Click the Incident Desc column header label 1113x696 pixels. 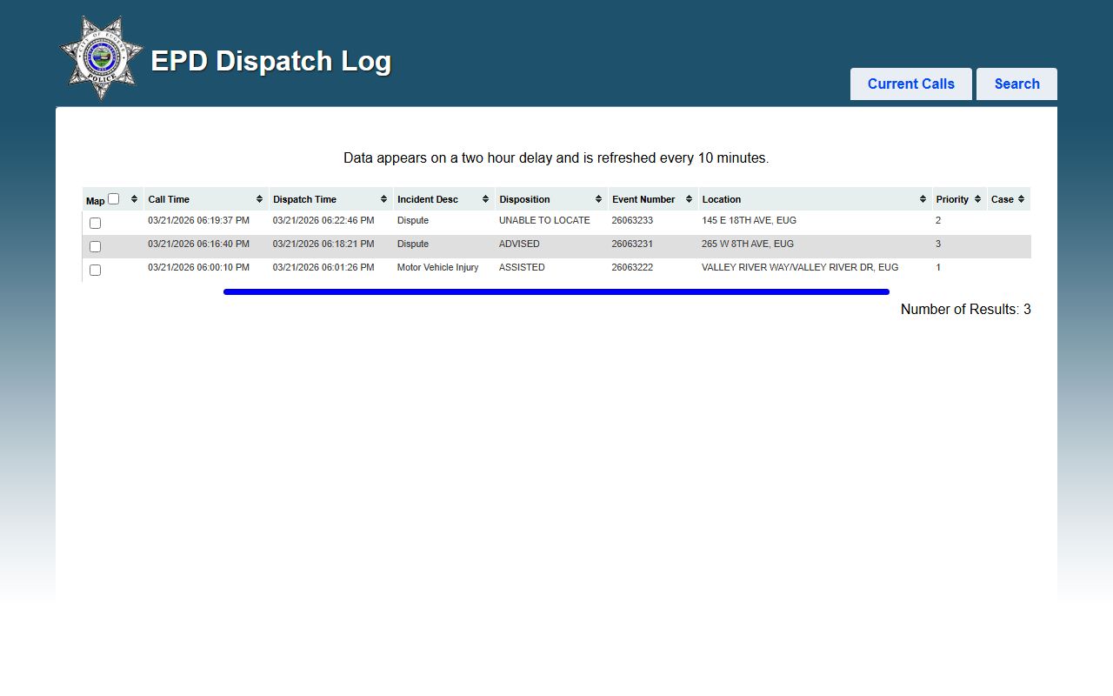(428, 199)
